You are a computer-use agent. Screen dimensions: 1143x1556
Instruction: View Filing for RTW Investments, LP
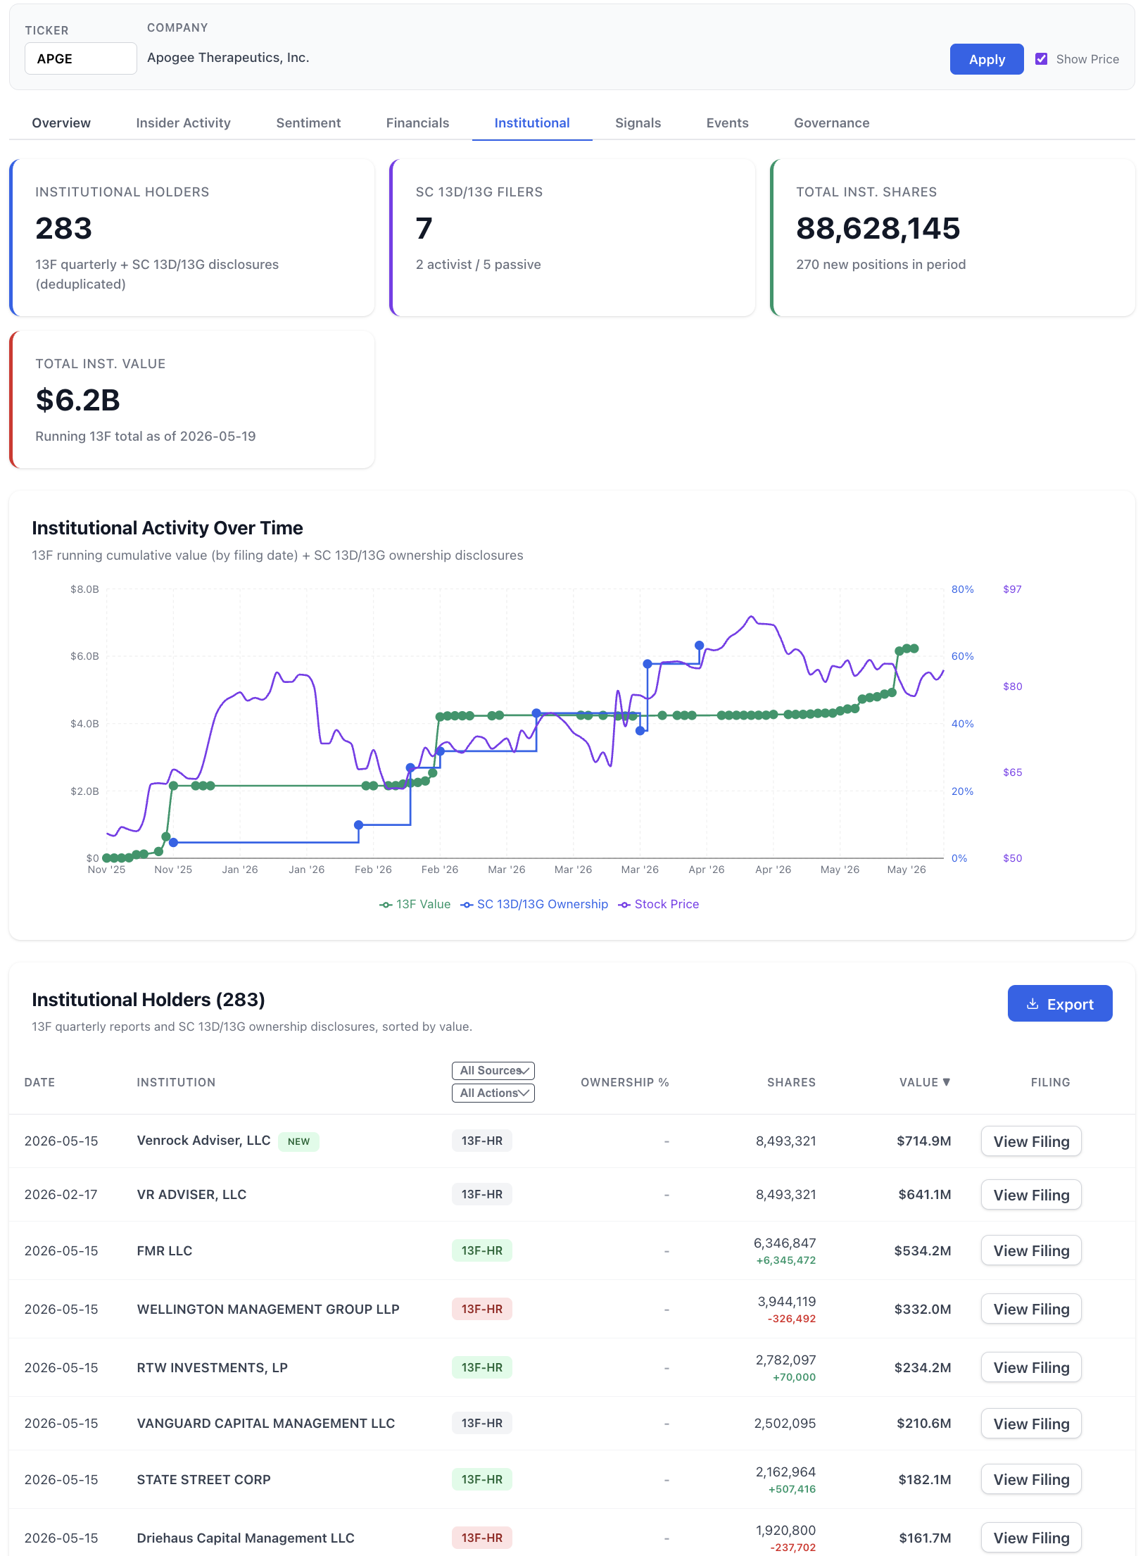[x=1031, y=1367]
